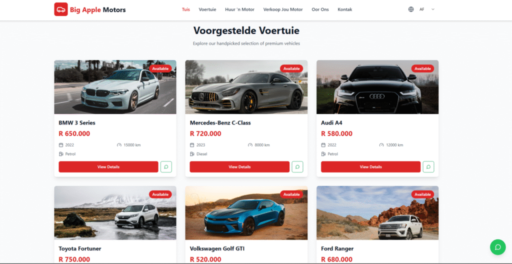View Details of Mercedes-Benz C-Class
This screenshot has height=264, width=512.
tap(239, 166)
